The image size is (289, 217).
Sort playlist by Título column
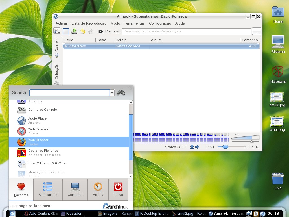click(79, 40)
